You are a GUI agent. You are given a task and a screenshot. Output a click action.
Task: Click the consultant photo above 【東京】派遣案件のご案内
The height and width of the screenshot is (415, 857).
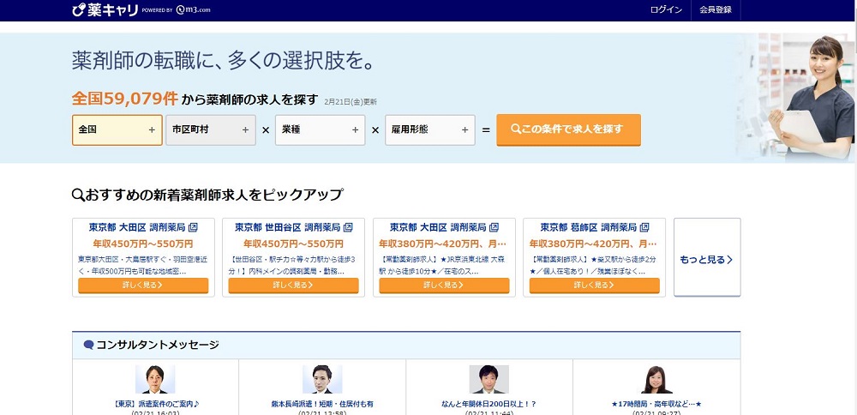point(155,380)
